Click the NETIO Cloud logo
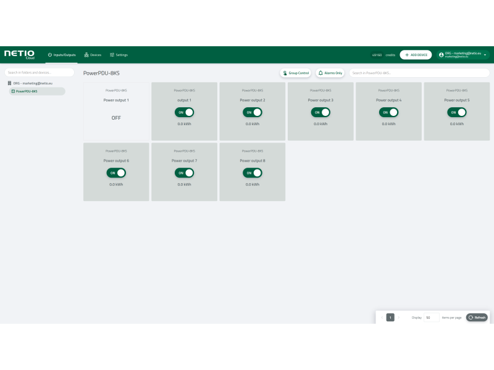Viewport: 494px width, 370px height. [19, 54]
